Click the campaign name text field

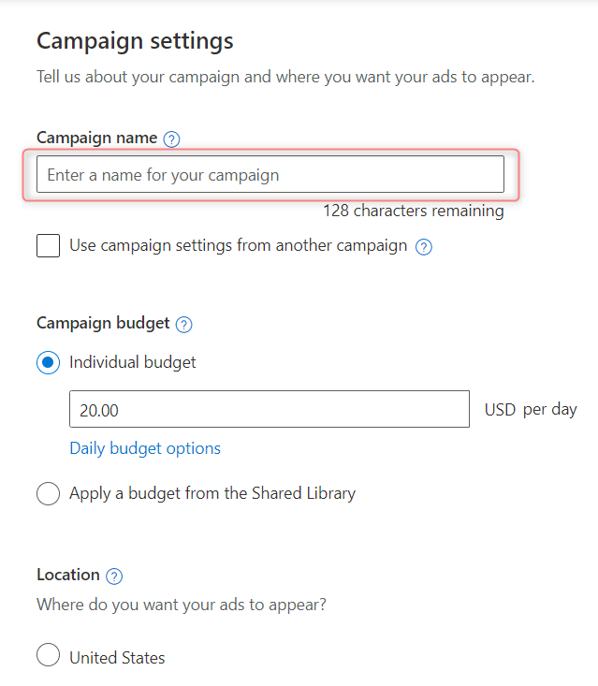tap(270, 174)
